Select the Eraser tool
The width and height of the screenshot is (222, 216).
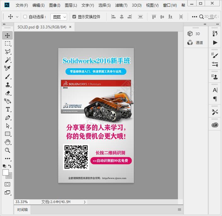coord(8,93)
